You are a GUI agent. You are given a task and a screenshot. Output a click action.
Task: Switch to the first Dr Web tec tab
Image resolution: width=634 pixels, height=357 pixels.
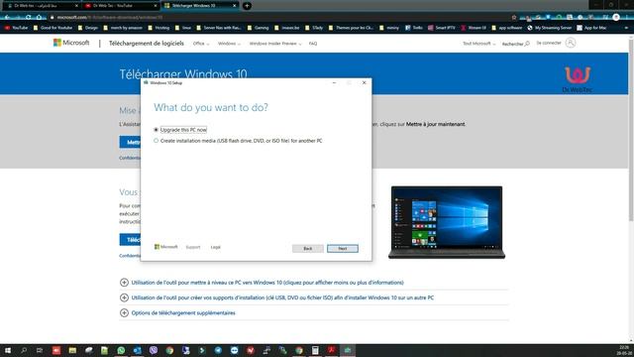[42, 6]
